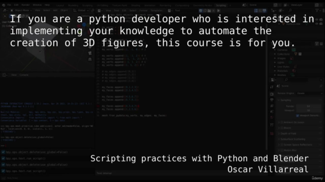The image size is (325, 182).
Task: Switch to the Geometry Nodes workspace tab
Action: (203, 6)
